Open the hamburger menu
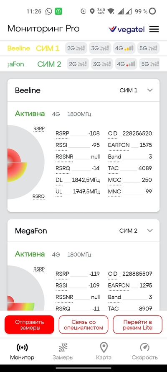This screenshot has height=372, width=167. pyautogui.click(x=154, y=29)
